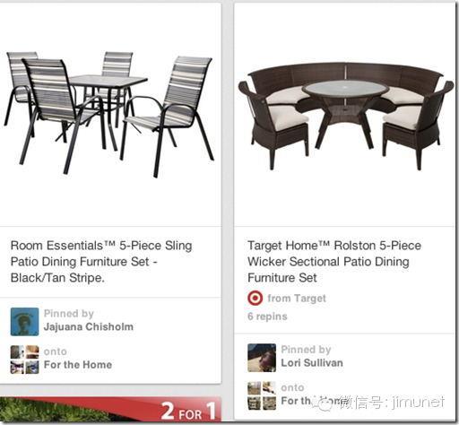Click the 'onto' label above For the Home under Jajuana Chisholm
The width and height of the screenshot is (459, 425).
[56, 351]
